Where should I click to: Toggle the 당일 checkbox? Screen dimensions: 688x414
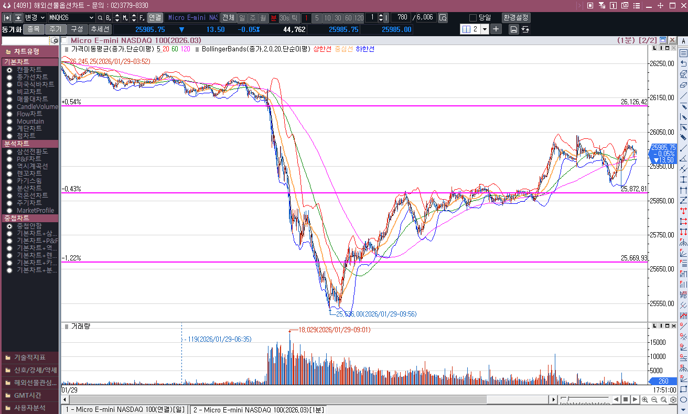[x=473, y=18]
